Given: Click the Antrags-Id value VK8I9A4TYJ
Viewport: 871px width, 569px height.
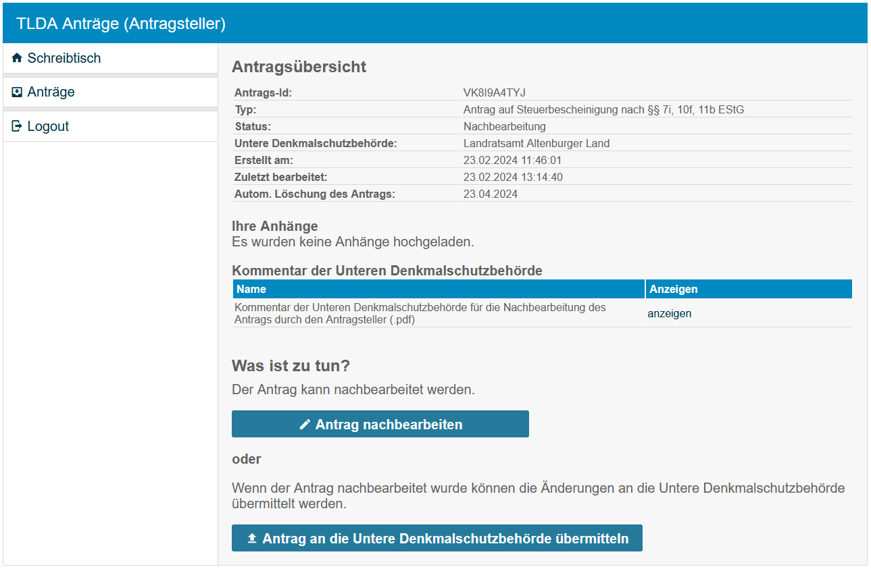Looking at the screenshot, I should click(494, 92).
